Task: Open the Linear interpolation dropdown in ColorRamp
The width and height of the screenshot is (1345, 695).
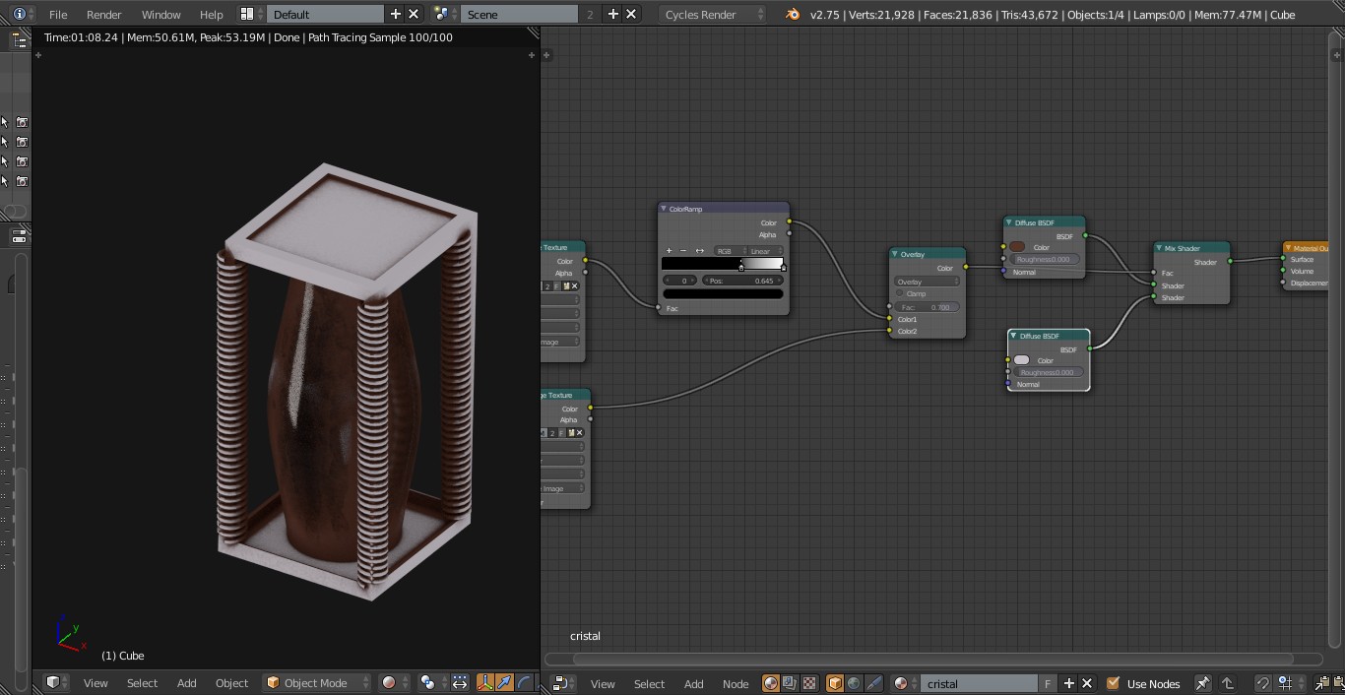Action: 764,251
